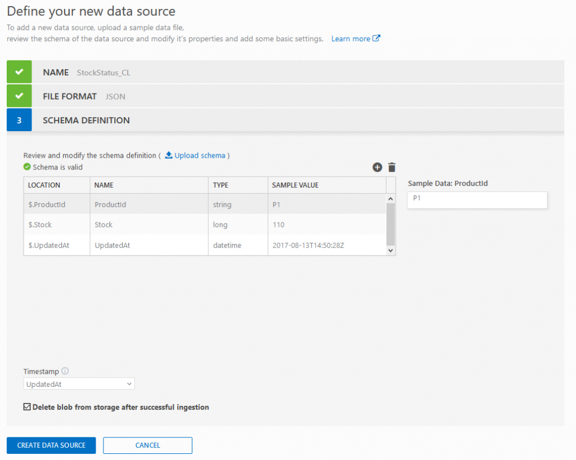Image resolution: width=576 pixels, height=460 pixels.
Task: Click the green checkmark on the NAME step
Action: (x=19, y=72)
